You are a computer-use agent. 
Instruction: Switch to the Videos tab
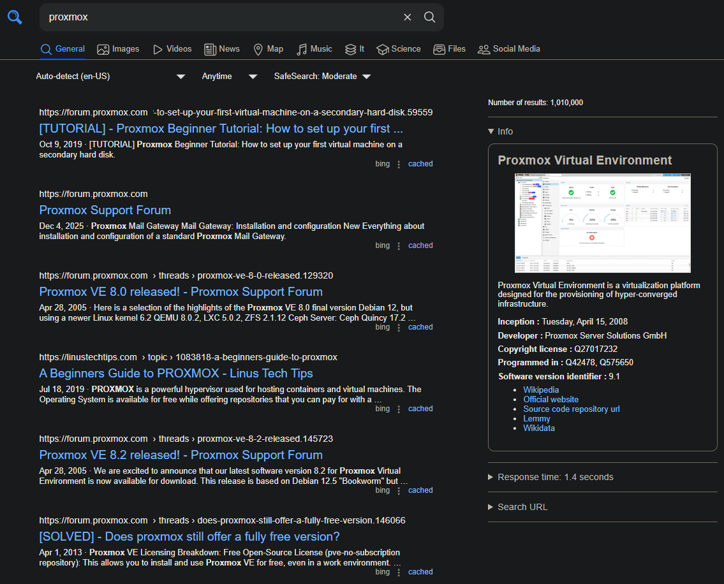coord(172,49)
